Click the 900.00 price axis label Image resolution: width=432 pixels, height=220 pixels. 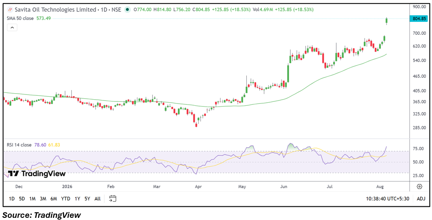[420, 6]
